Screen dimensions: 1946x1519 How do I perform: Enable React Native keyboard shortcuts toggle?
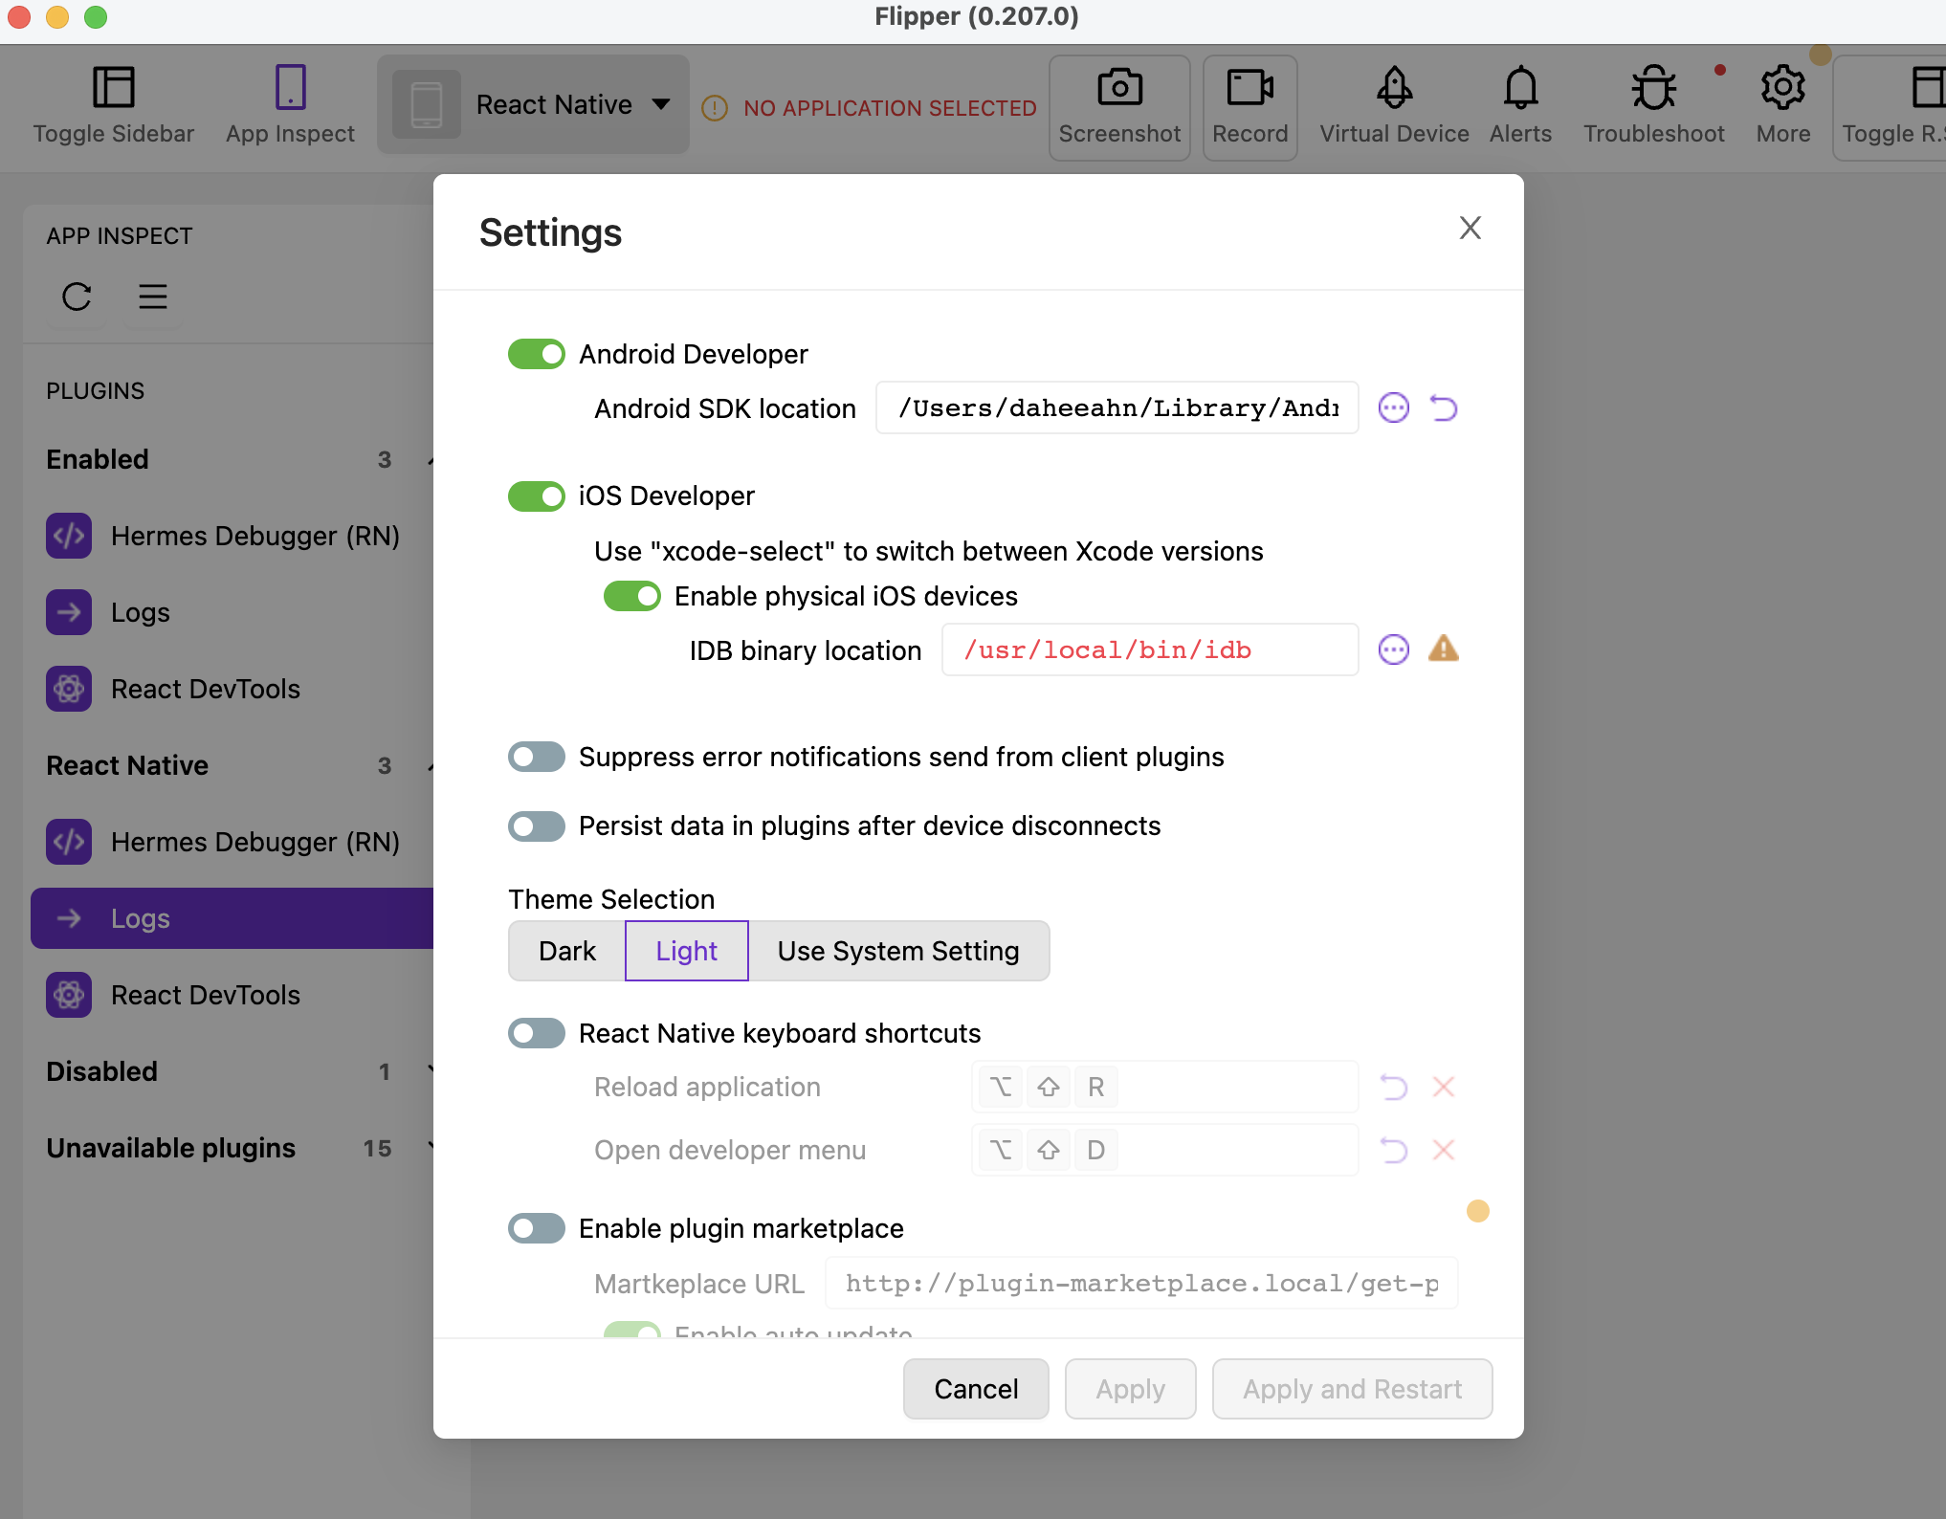pyautogui.click(x=537, y=1033)
